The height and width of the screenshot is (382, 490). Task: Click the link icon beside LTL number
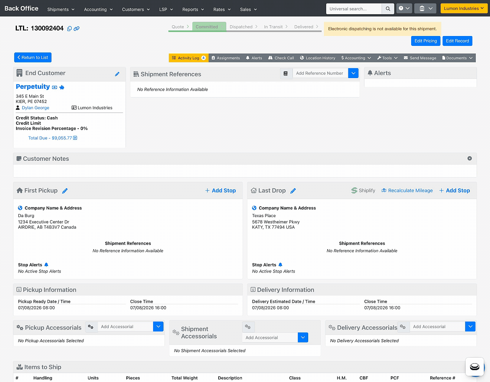tap(77, 29)
